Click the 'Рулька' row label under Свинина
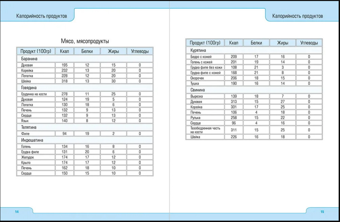The width and height of the screenshot is (340, 222). pos(197,118)
